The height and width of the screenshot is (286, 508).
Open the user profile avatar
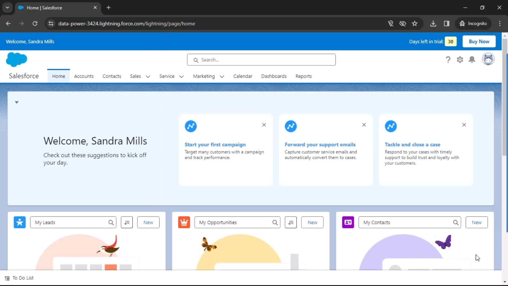click(x=488, y=59)
